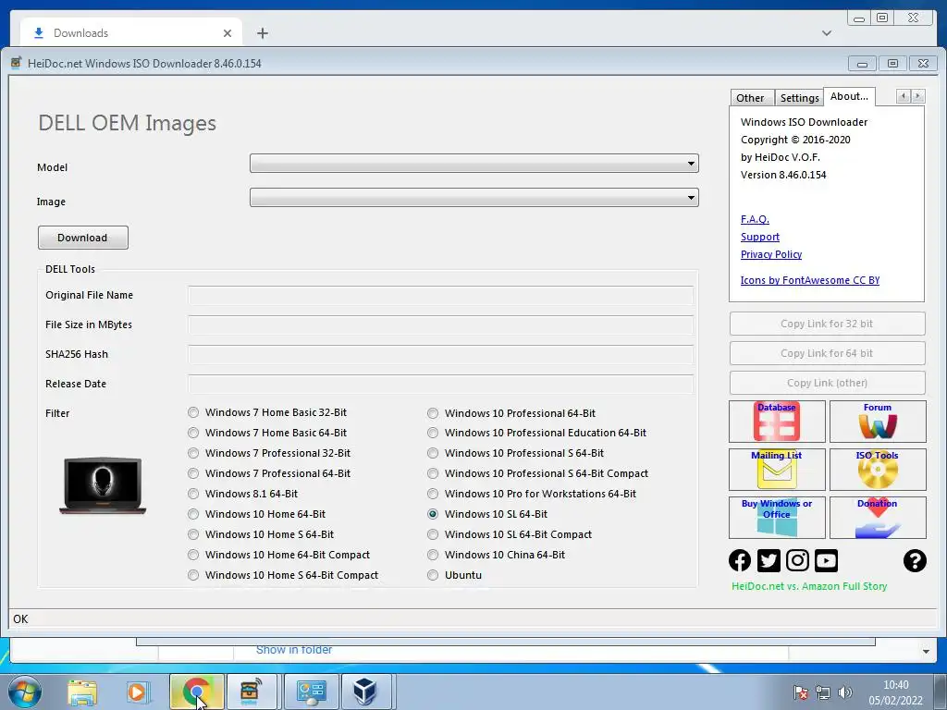Expand the Chrome downloads item arrow

tap(926, 651)
